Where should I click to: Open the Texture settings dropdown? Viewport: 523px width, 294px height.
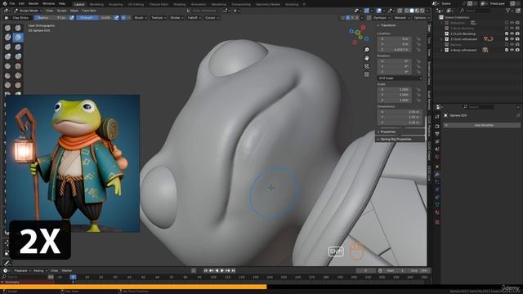(158, 18)
